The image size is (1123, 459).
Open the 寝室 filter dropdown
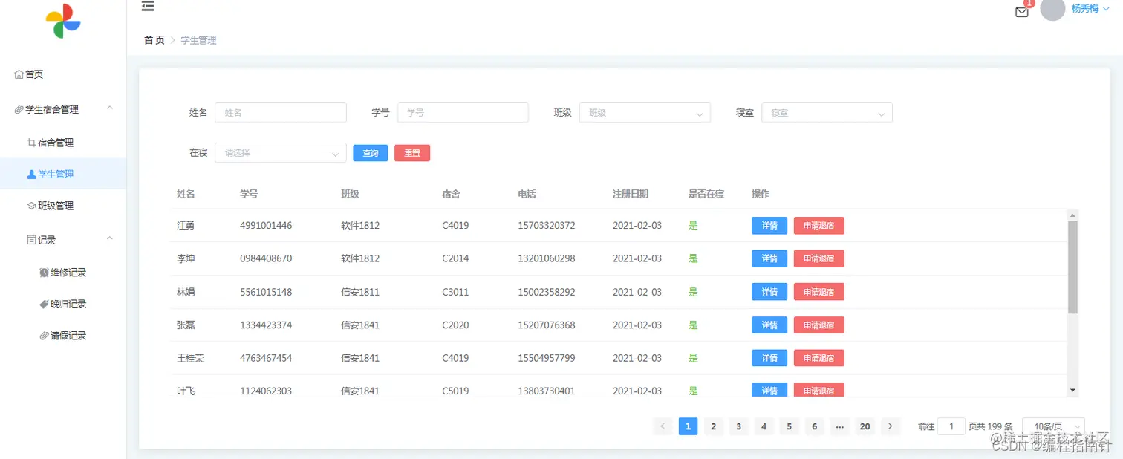pos(827,113)
